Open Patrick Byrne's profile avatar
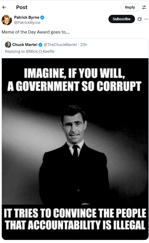This screenshot has height=243, width=149. coord(7,20)
